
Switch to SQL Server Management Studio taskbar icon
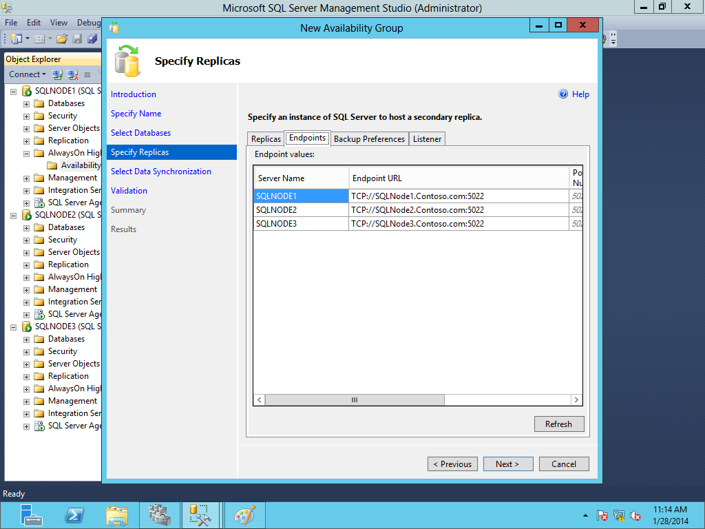coord(200,515)
